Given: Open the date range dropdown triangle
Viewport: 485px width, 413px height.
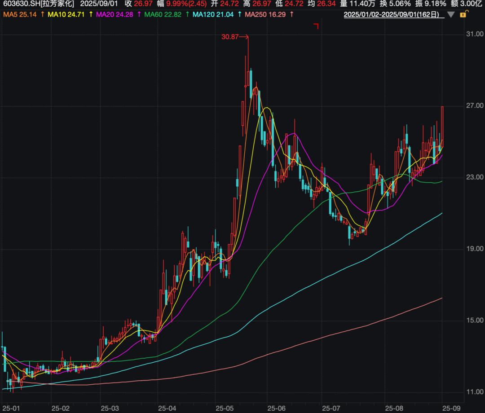Looking at the screenshot, I should (x=451, y=15).
